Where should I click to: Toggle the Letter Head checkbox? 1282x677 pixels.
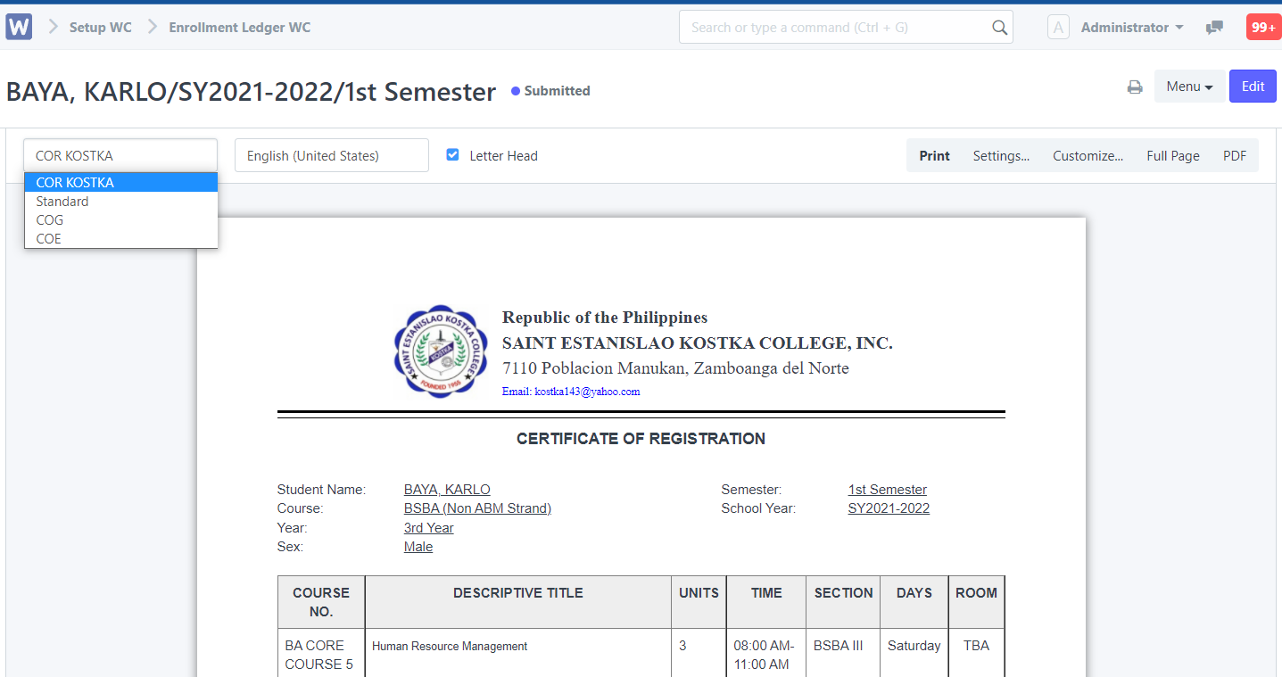pyautogui.click(x=452, y=154)
